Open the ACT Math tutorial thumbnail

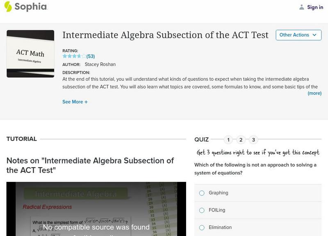(x=30, y=54)
